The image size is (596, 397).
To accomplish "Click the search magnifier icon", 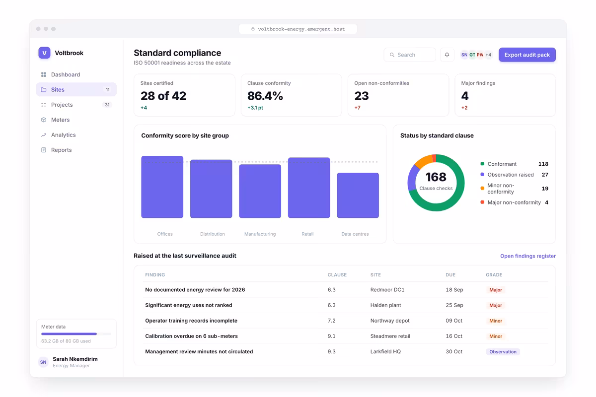I will (392, 55).
